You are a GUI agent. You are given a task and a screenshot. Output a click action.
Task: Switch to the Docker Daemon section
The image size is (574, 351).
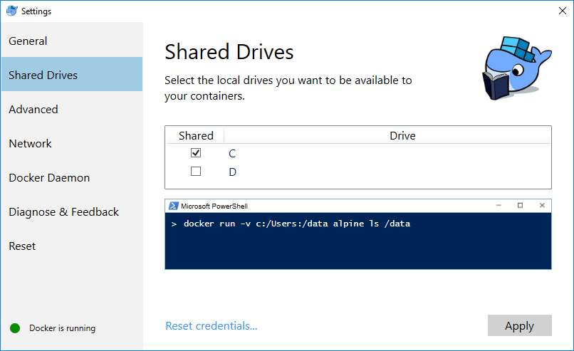49,178
